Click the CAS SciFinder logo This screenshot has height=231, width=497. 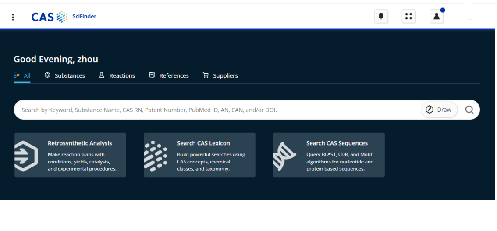pos(64,17)
